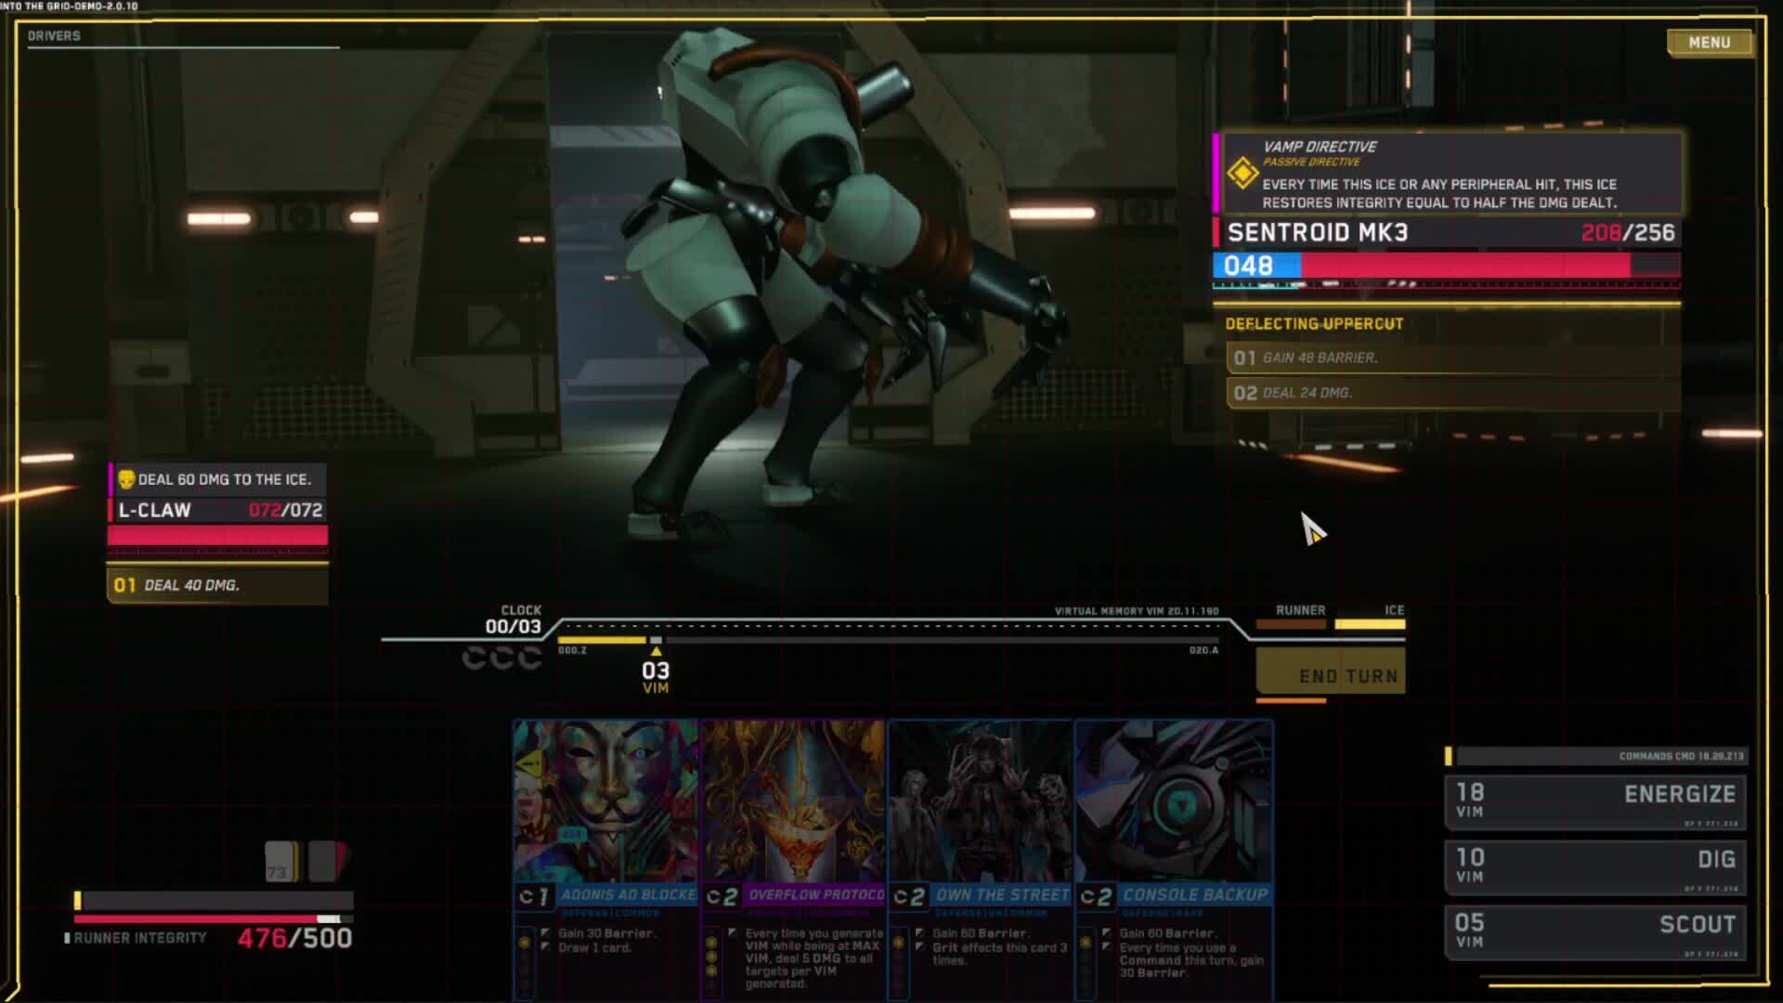The width and height of the screenshot is (1783, 1003).
Task: Click the draw pile deck icon
Action: pyautogui.click(x=280, y=862)
